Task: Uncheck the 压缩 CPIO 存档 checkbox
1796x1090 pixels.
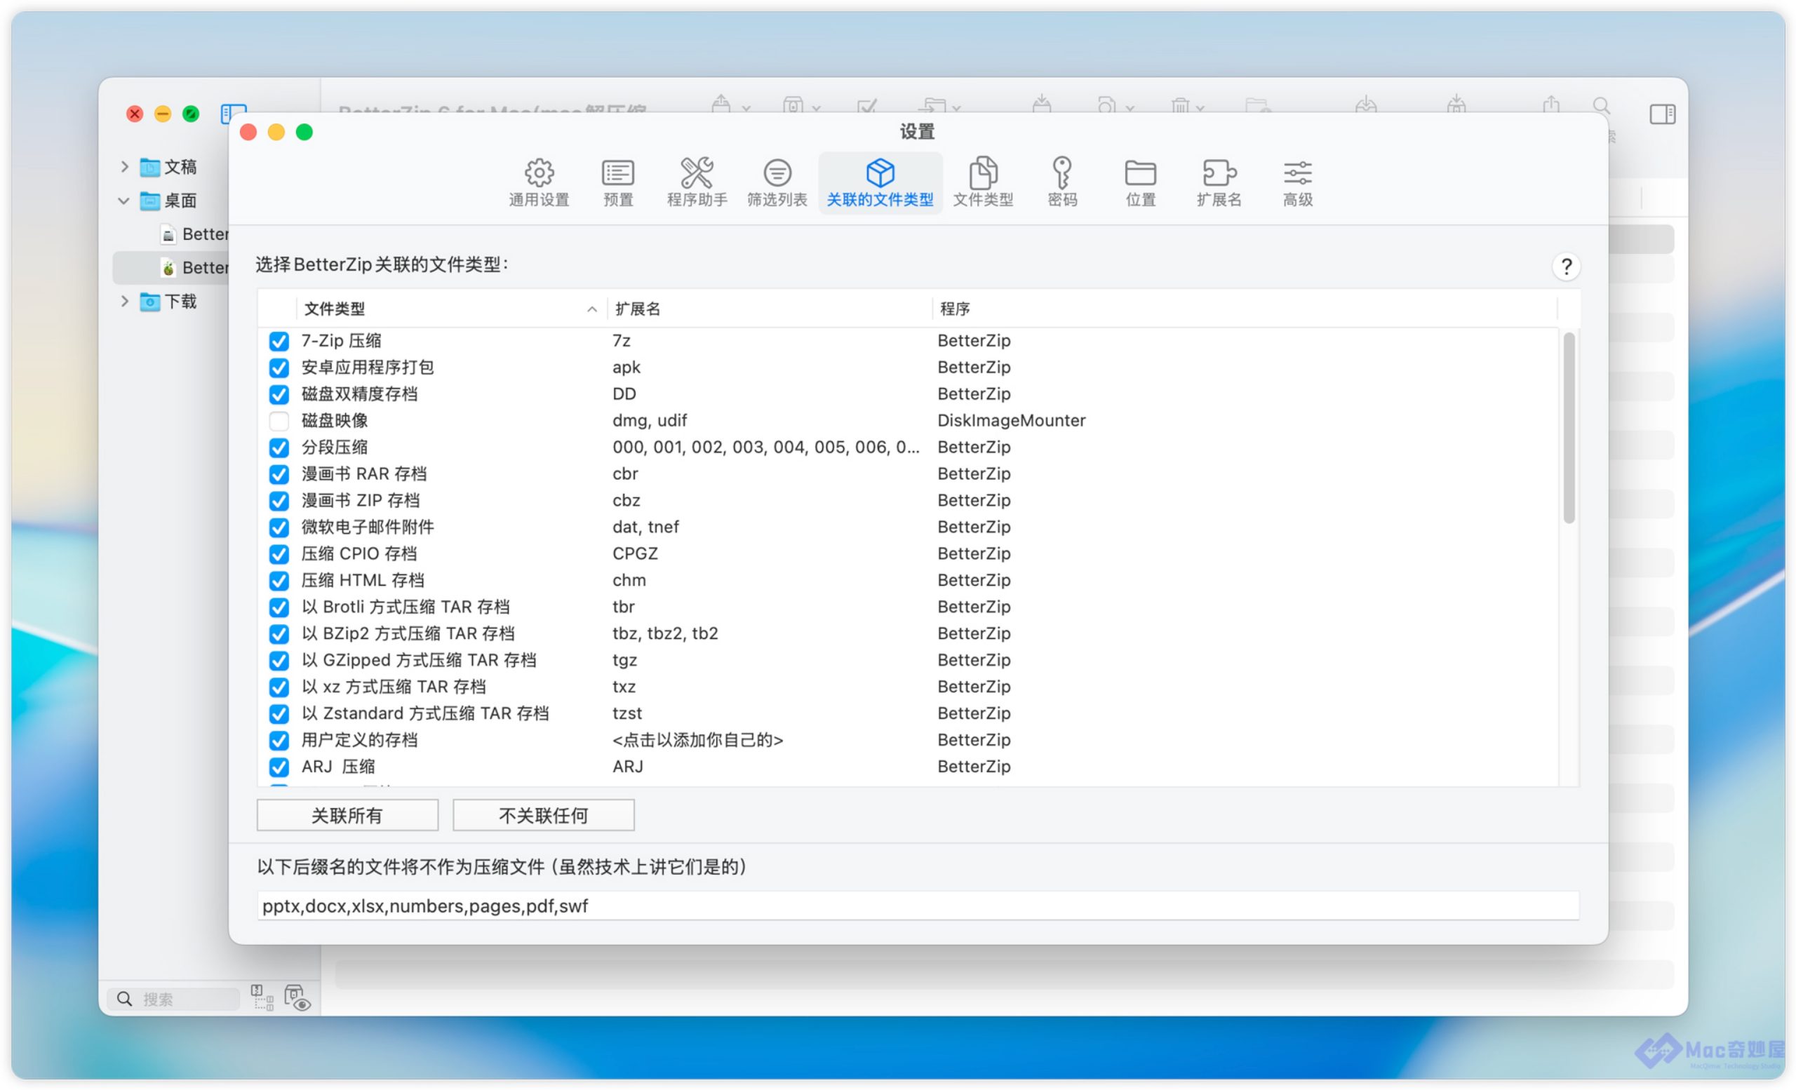Action: click(279, 553)
